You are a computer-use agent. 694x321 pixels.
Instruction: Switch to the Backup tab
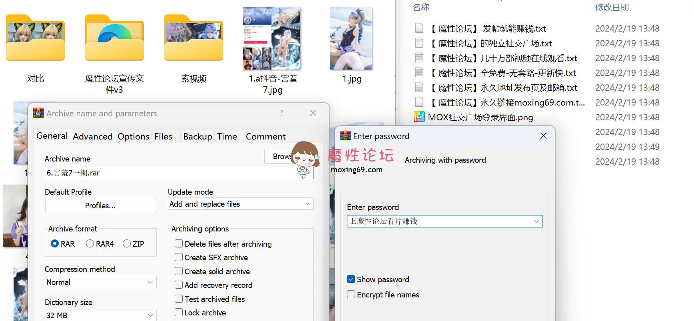pyautogui.click(x=197, y=136)
